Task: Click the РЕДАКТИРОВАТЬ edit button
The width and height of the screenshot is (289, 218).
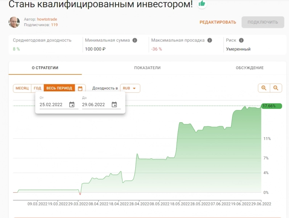Action: [218, 22]
